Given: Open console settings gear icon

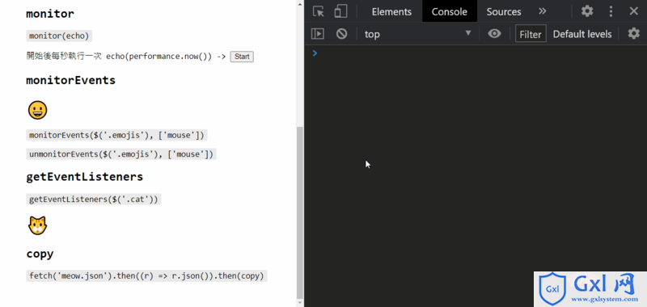Looking at the screenshot, I should (633, 34).
